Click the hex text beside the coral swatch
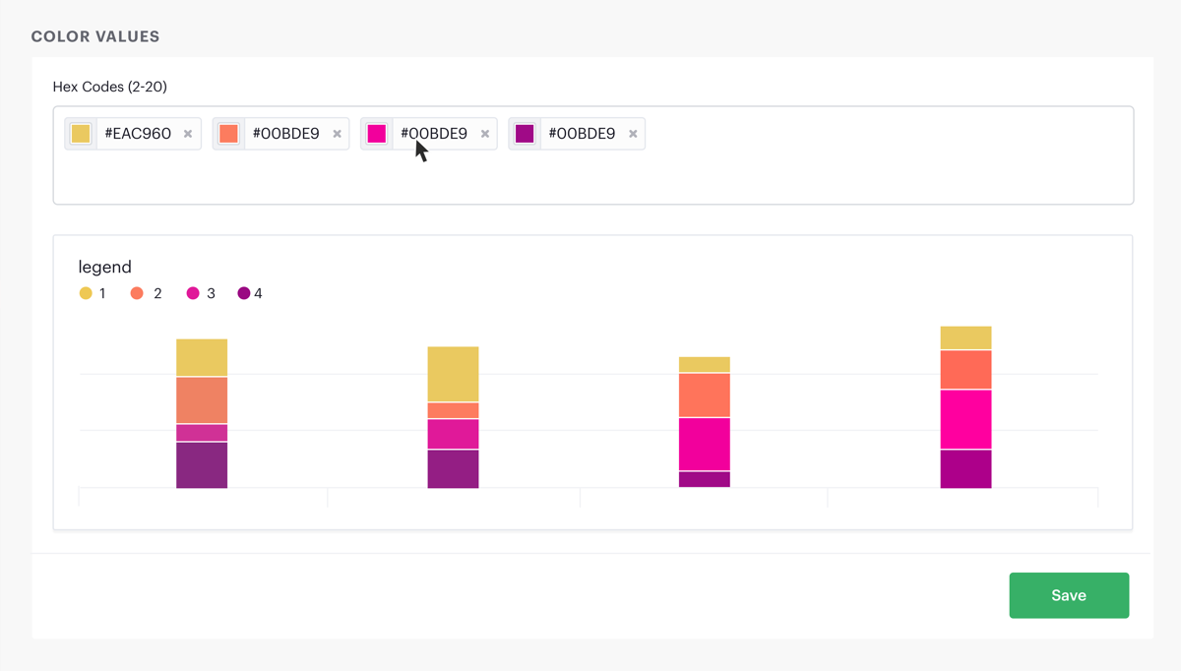 click(285, 134)
